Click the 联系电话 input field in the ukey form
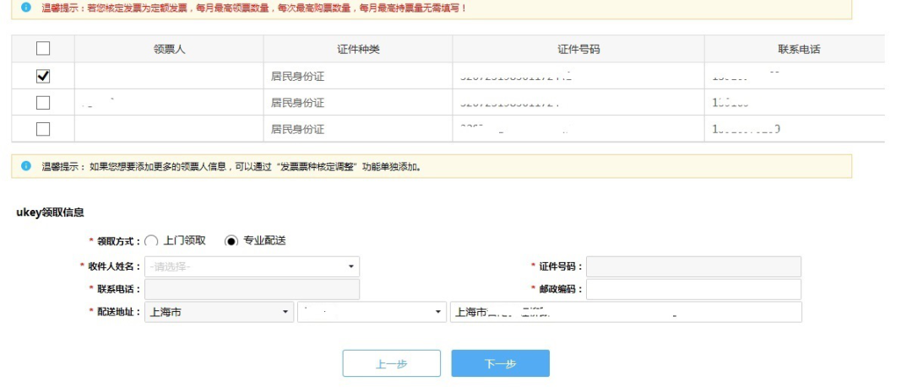Viewport: 912px width, 392px height. (252, 290)
